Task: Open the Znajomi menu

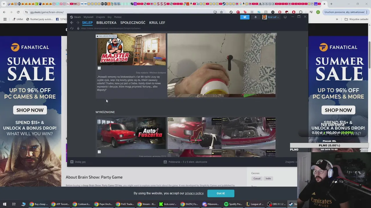Action: 101,17
